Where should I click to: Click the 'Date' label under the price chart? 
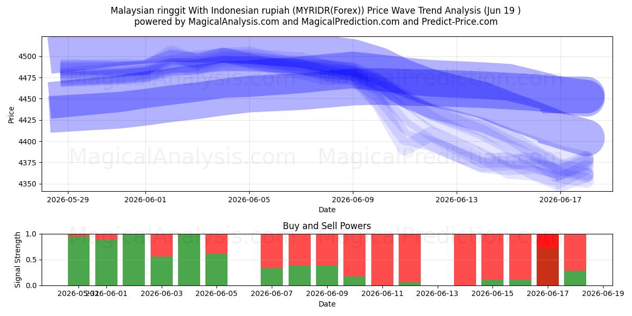327,210
